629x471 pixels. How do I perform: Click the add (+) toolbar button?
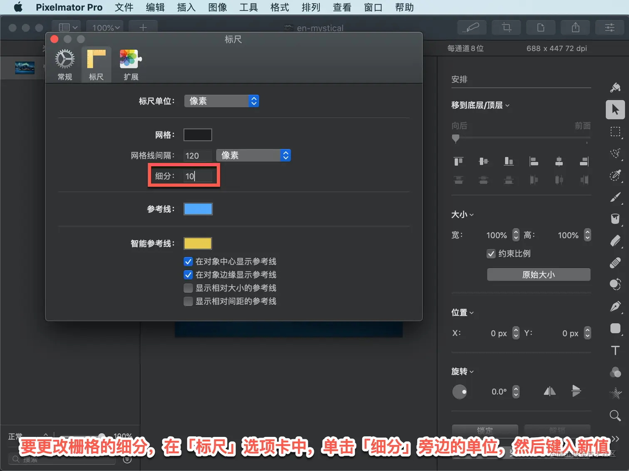click(143, 27)
